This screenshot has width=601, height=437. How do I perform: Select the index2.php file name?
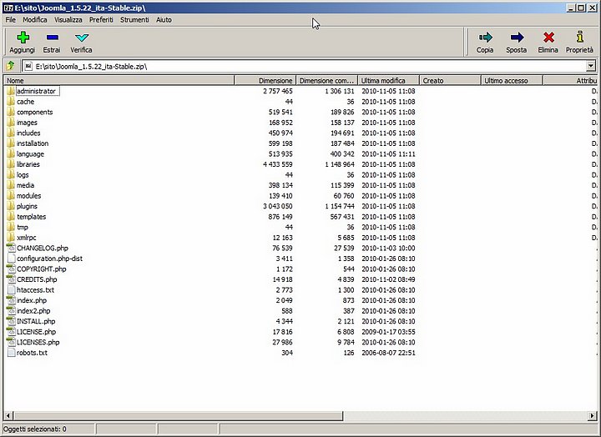(x=33, y=310)
